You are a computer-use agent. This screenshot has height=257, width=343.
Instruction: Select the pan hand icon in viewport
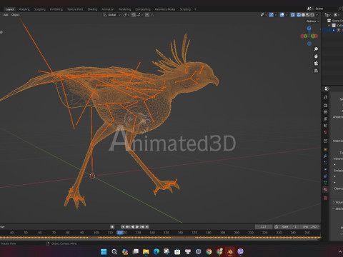(x=316, y=56)
